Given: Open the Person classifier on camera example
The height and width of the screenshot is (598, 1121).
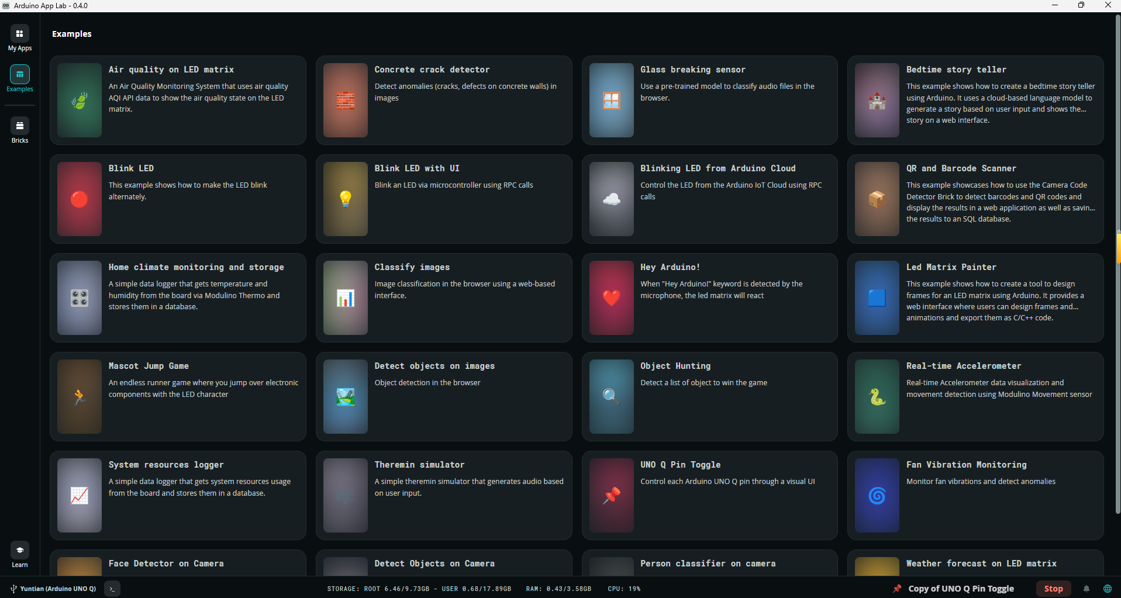Looking at the screenshot, I should [709, 563].
